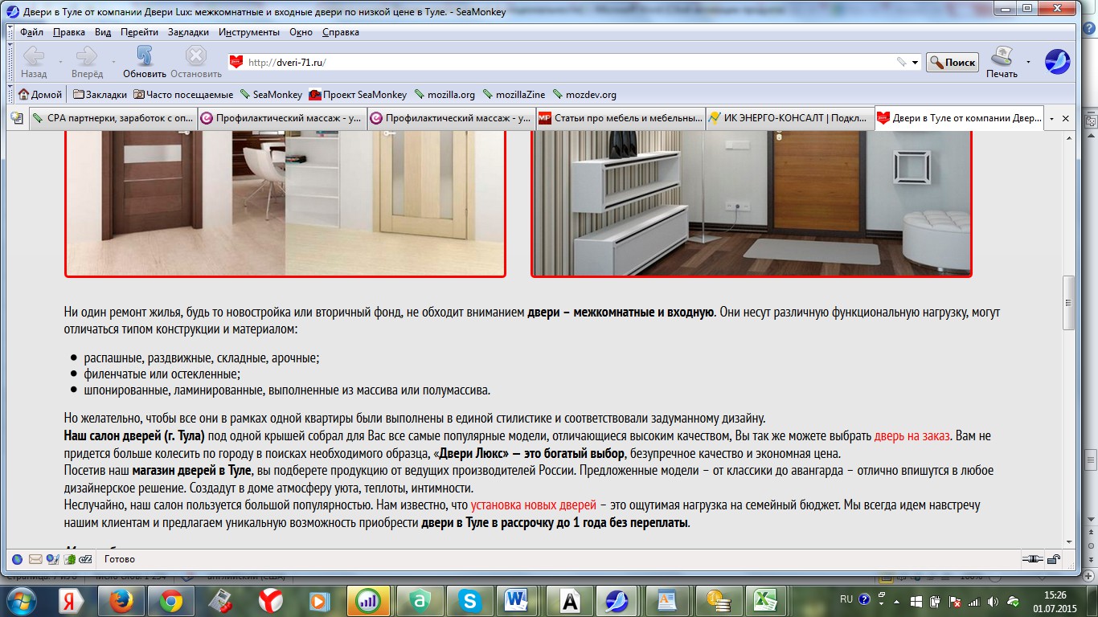The height and width of the screenshot is (617, 1098).
Task: Open Mail from status bar envelope icon
Action: 35,559
